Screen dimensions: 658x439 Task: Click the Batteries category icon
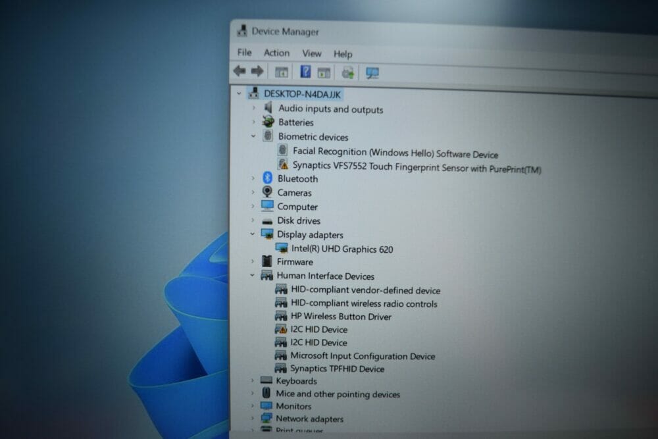268,122
